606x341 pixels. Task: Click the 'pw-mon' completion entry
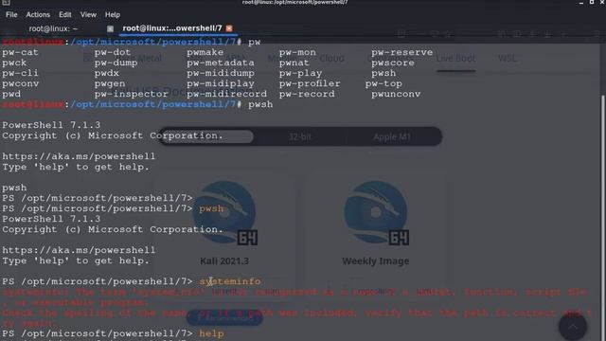coord(297,52)
